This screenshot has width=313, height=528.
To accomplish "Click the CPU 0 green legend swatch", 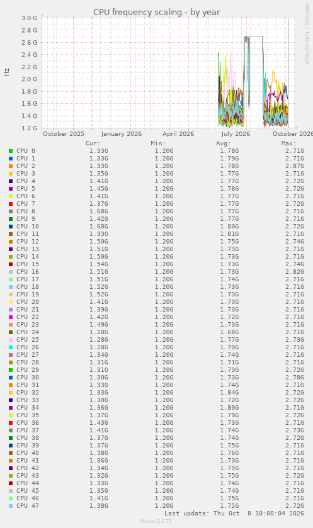I will 11,151.
